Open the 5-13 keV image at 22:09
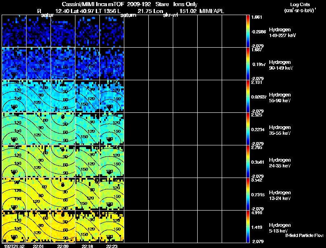The image size is (326, 248). pos(63,226)
